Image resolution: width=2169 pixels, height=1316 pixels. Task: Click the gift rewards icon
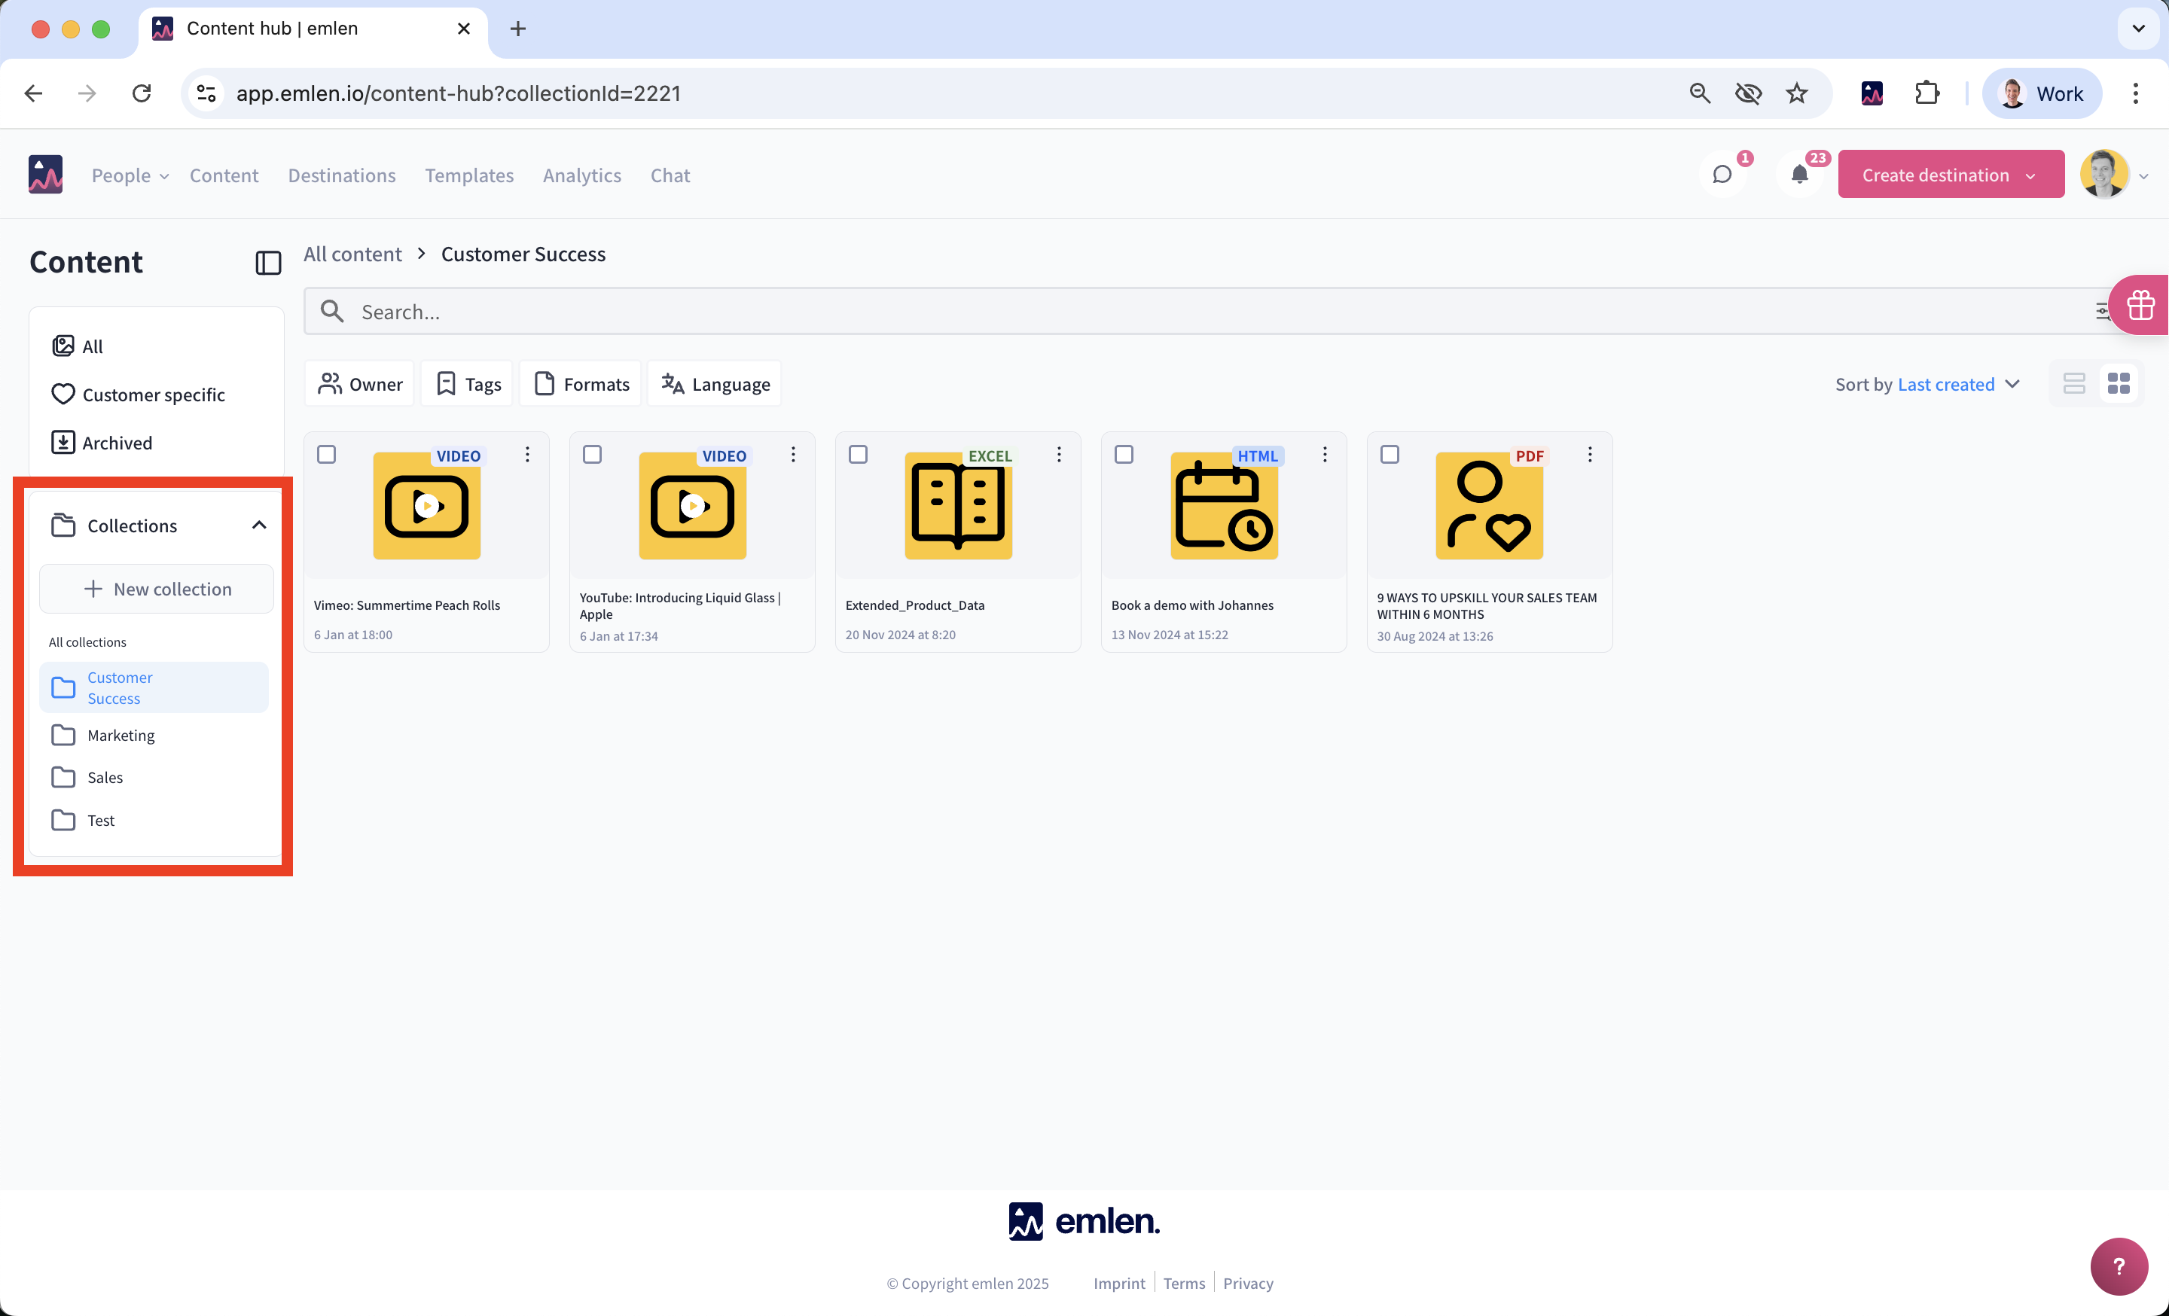point(2140,305)
